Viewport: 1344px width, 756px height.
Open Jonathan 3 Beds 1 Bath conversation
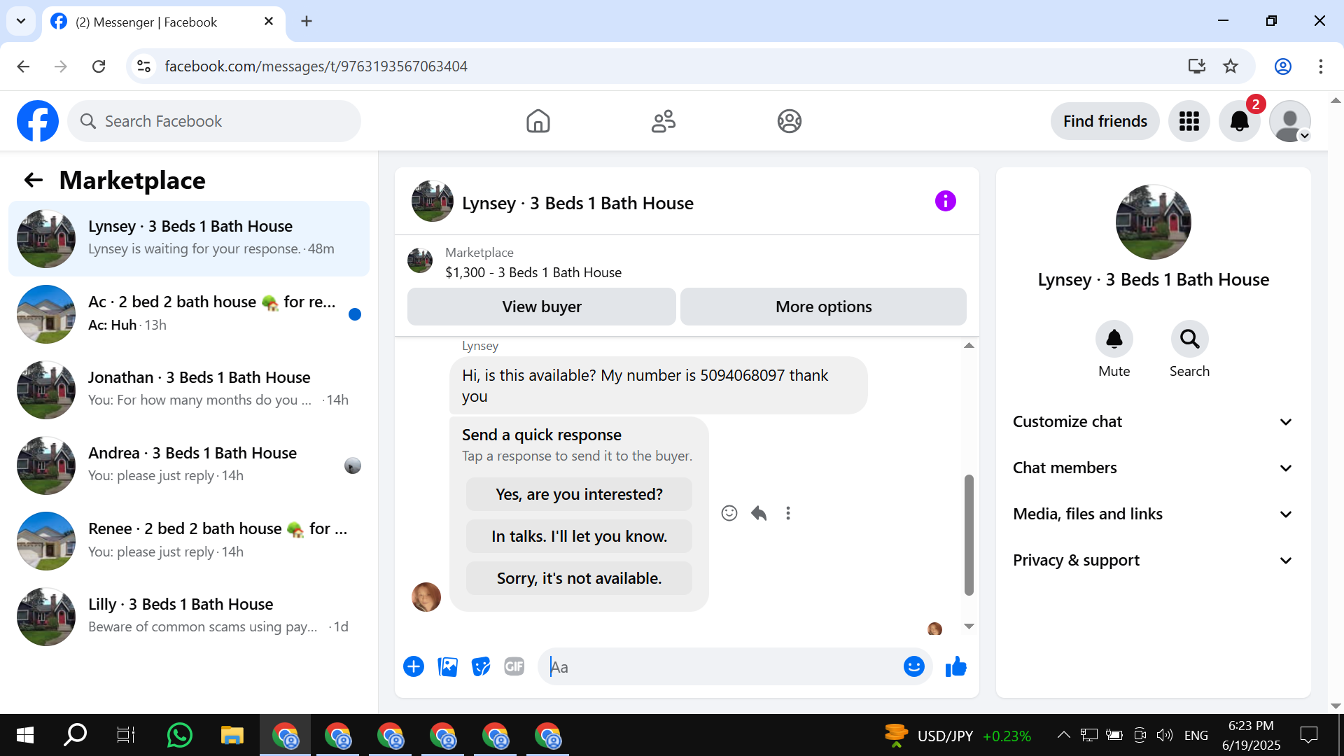(189, 390)
